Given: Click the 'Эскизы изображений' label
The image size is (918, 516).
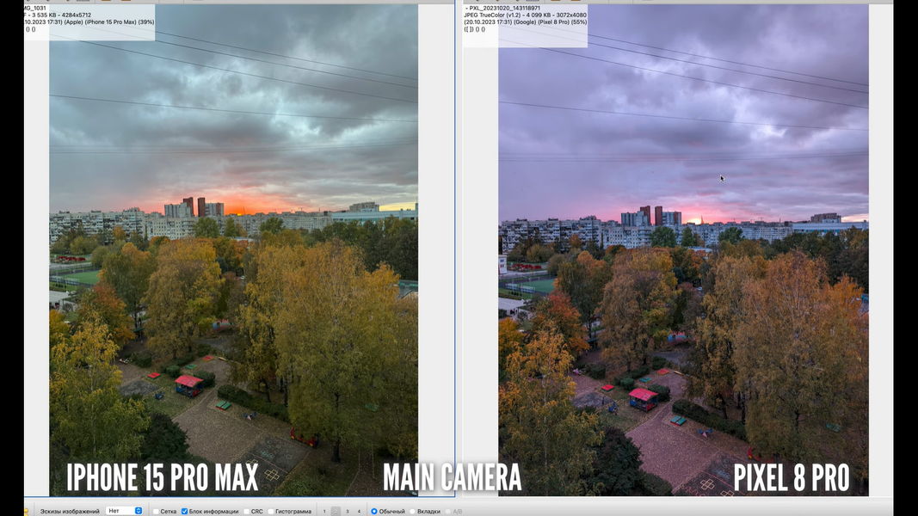Looking at the screenshot, I should [x=70, y=512].
